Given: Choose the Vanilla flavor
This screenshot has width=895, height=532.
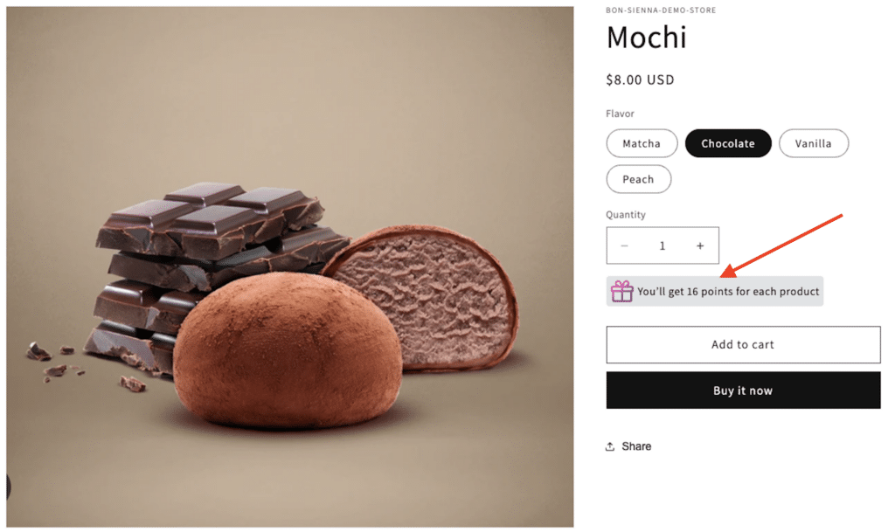Looking at the screenshot, I should (814, 143).
